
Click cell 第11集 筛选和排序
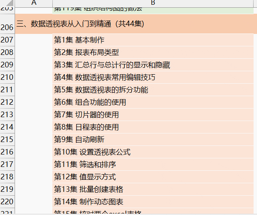pyautogui.click(x=153, y=164)
